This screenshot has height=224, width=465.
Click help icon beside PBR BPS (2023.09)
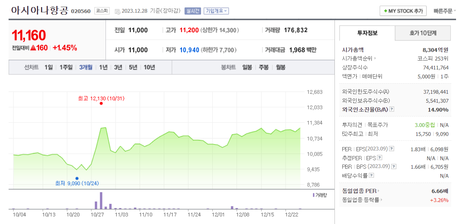[x=394, y=167]
